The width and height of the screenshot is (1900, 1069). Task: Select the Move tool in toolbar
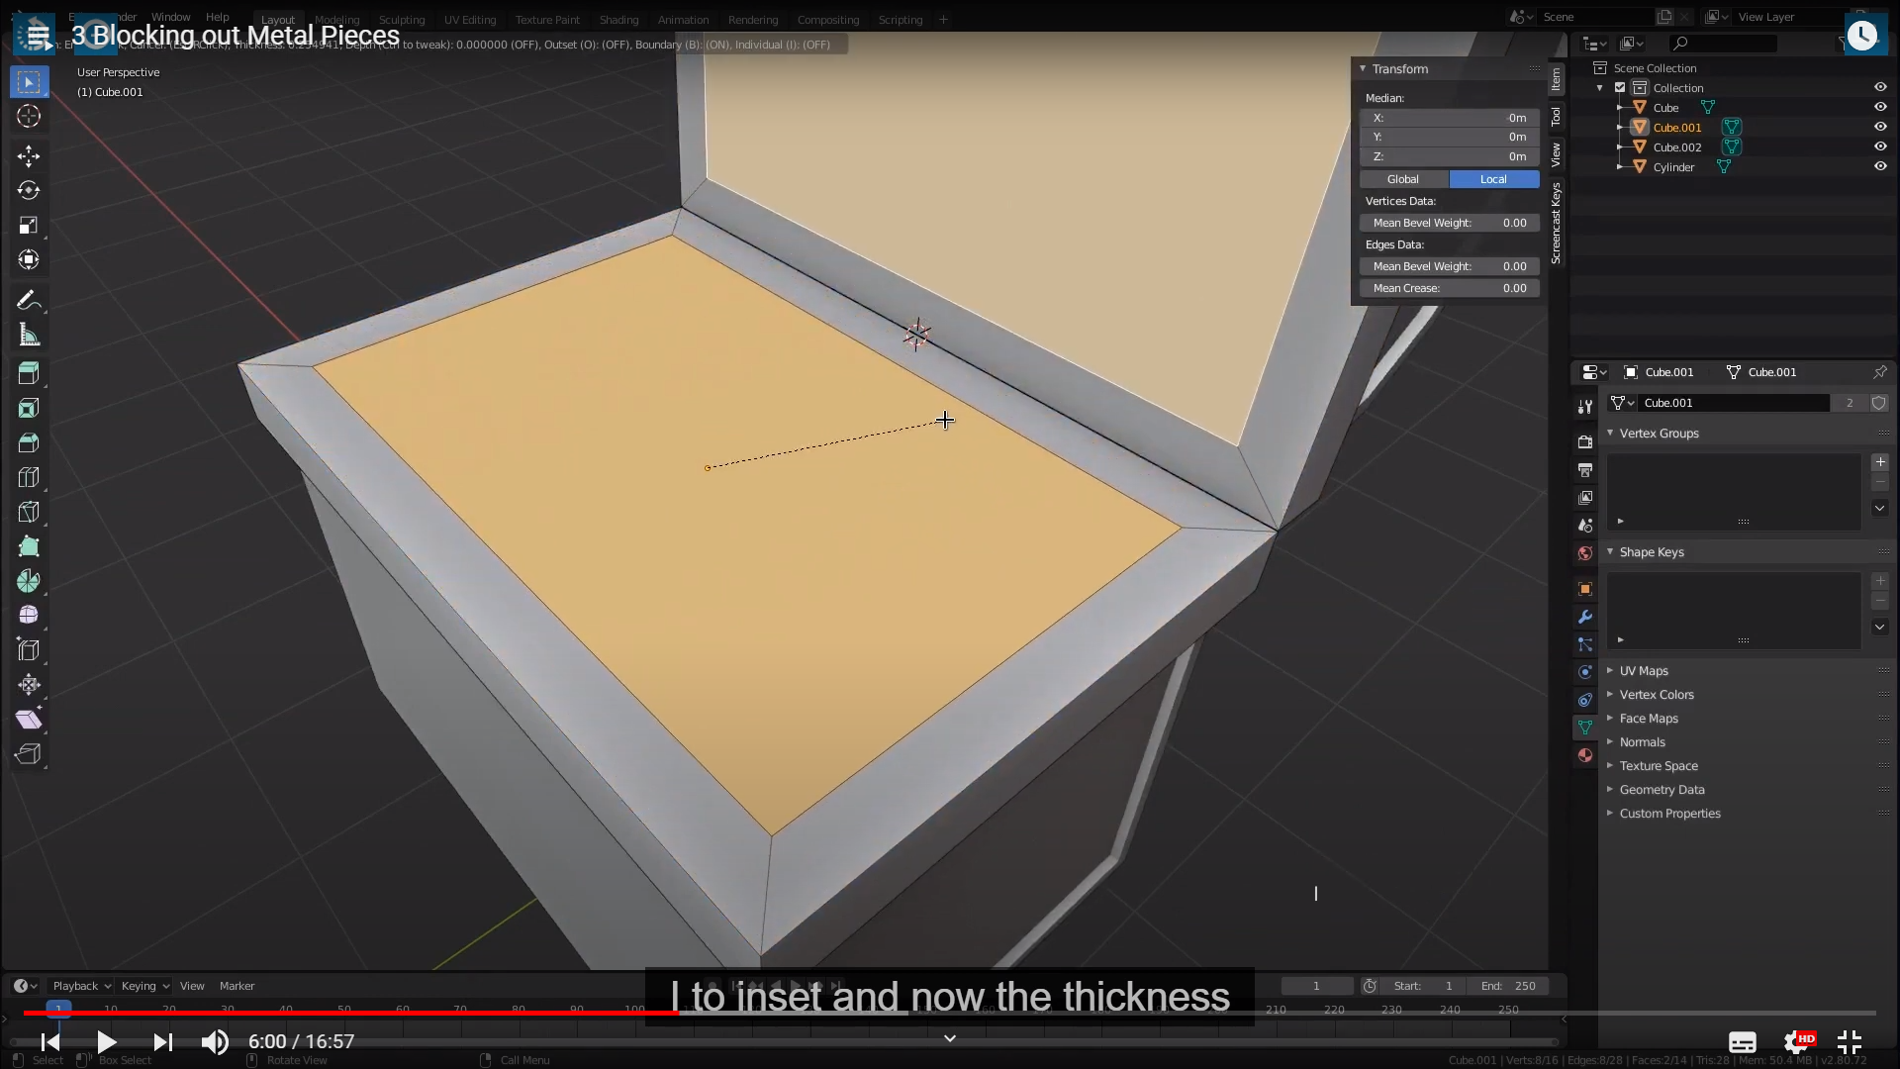pyautogui.click(x=29, y=155)
